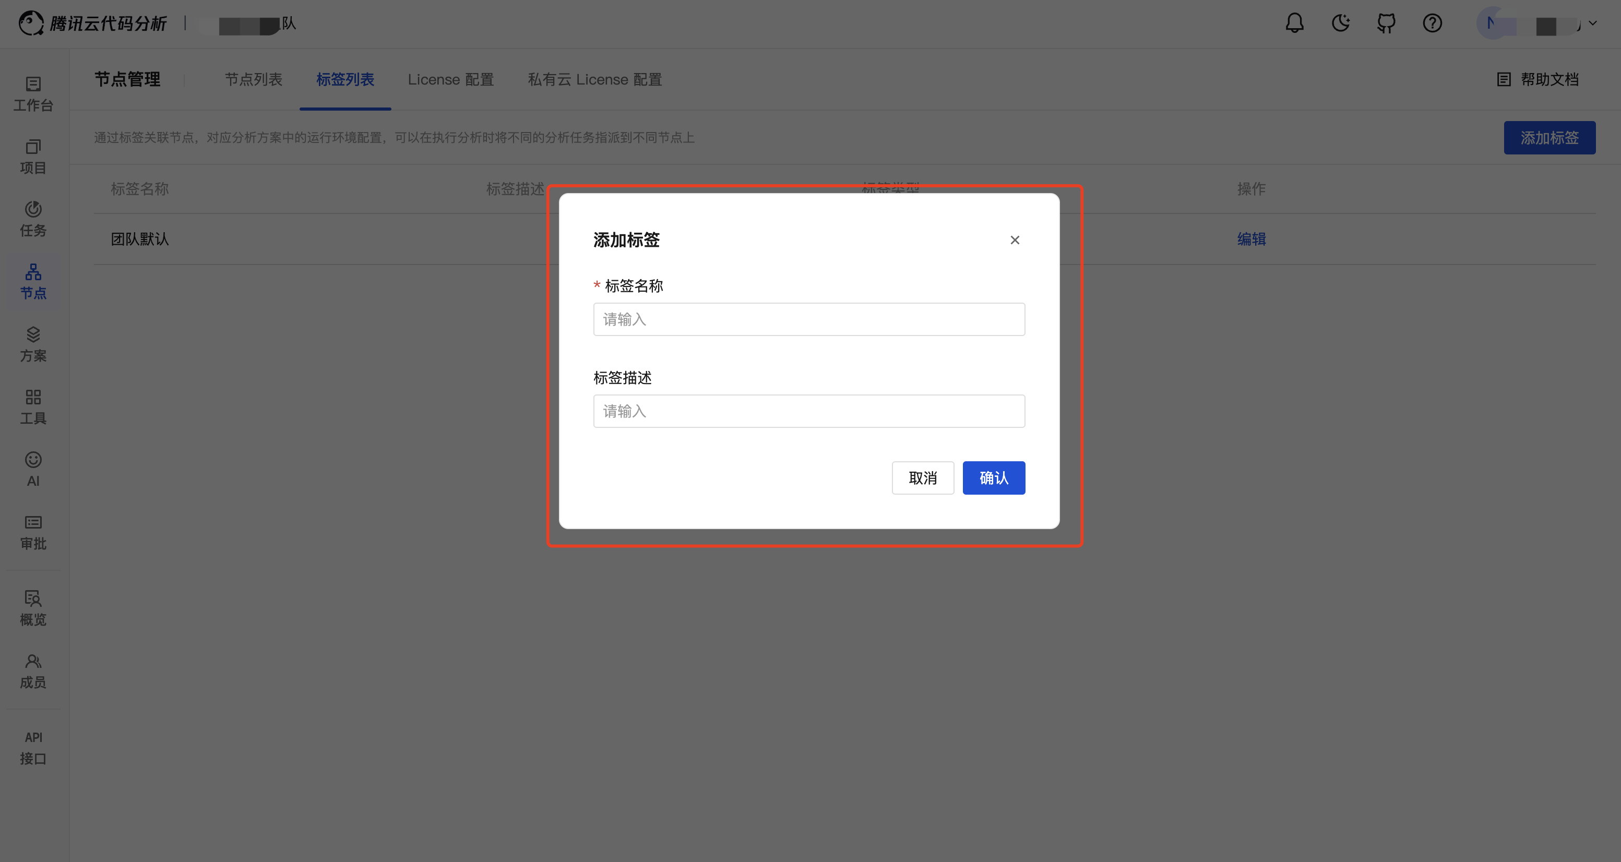Open the 私有云 License 配置 tab
This screenshot has width=1621, height=862.
pyautogui.click(x=594, y=79)
